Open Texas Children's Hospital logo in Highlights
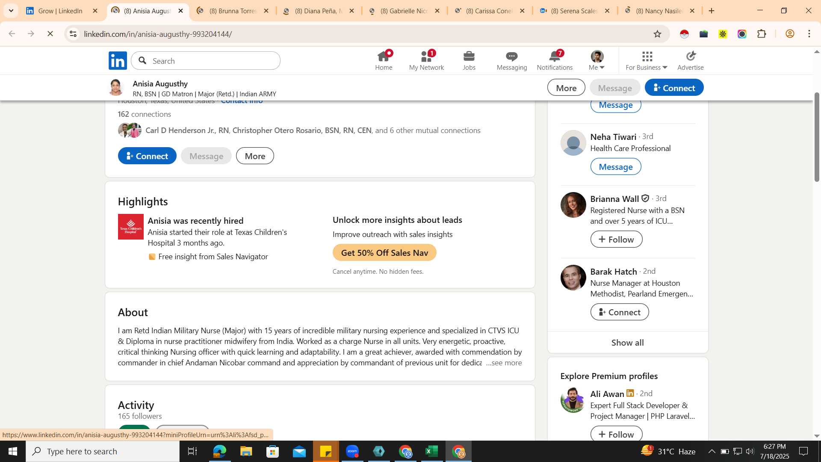 click(131, 227)
